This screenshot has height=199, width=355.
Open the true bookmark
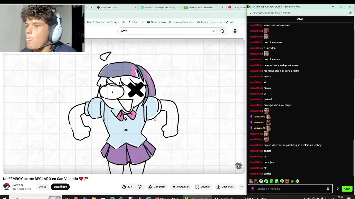[x=230, y=22]
